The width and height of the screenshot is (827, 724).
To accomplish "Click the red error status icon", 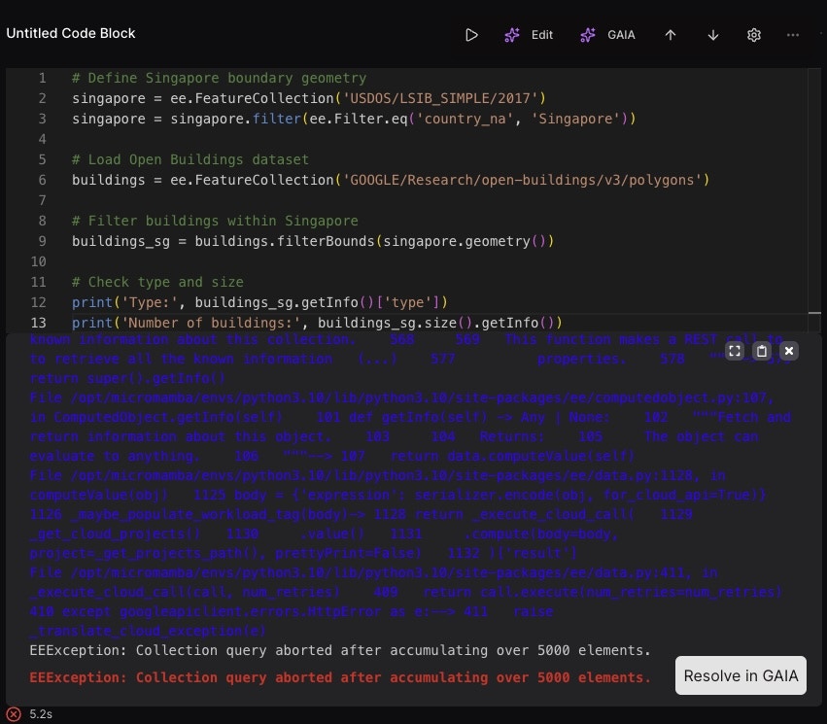I will tap(14, 713).
